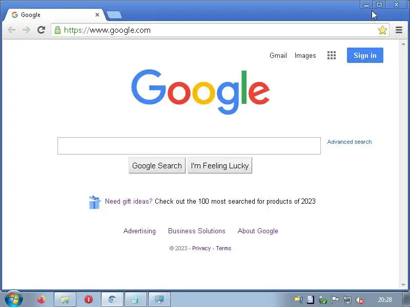
Task: Click the Need gift ideas? link
Action: (x=129, y=201)
